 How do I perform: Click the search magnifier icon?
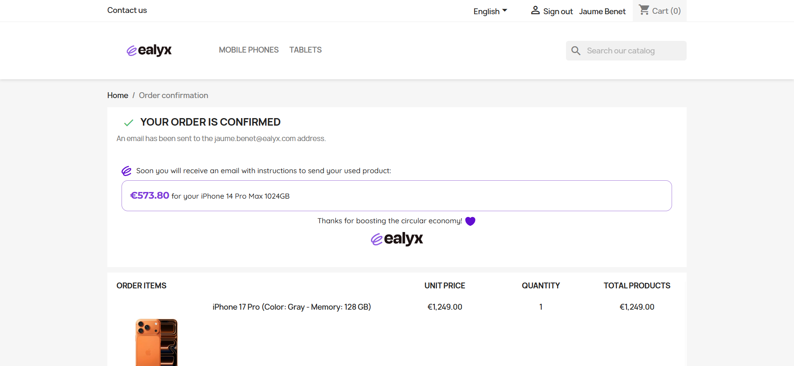pyautogui.click(x=576, y=50)
